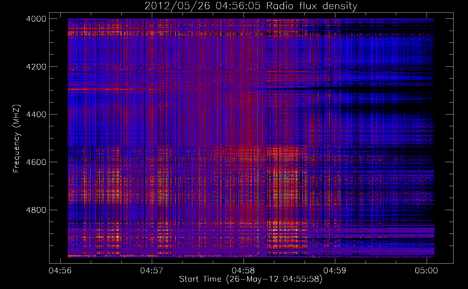Screen dimensions: 468x289
Task: Click the 05:00 time axis label
Action: tap(427, 271)
